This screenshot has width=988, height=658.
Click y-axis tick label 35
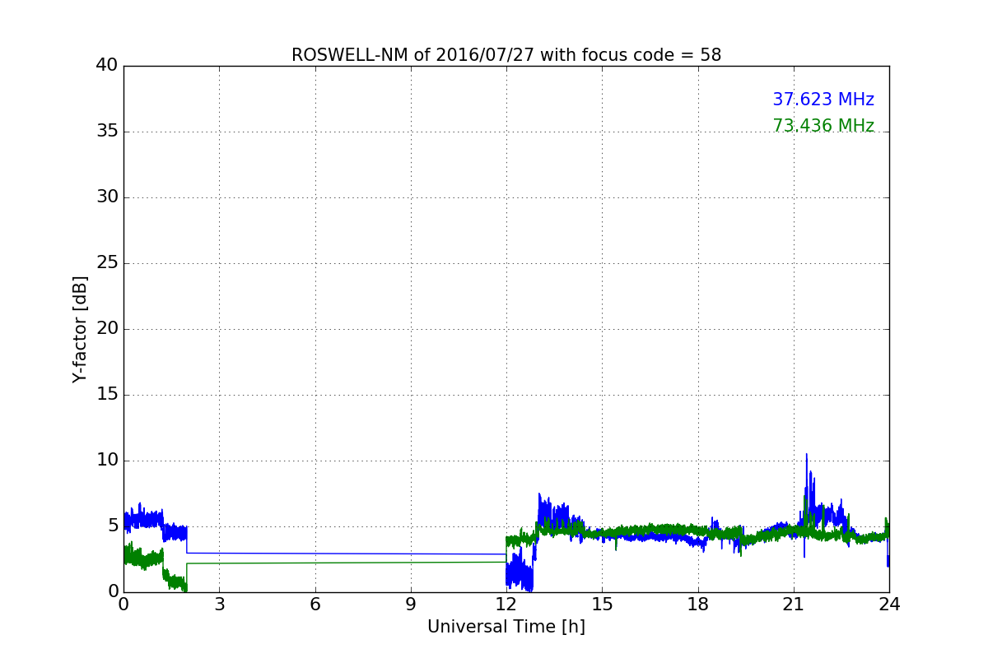click(x=107, y=132)
